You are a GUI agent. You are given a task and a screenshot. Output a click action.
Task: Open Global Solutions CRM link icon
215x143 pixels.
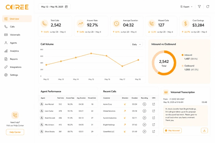point(154,111)
